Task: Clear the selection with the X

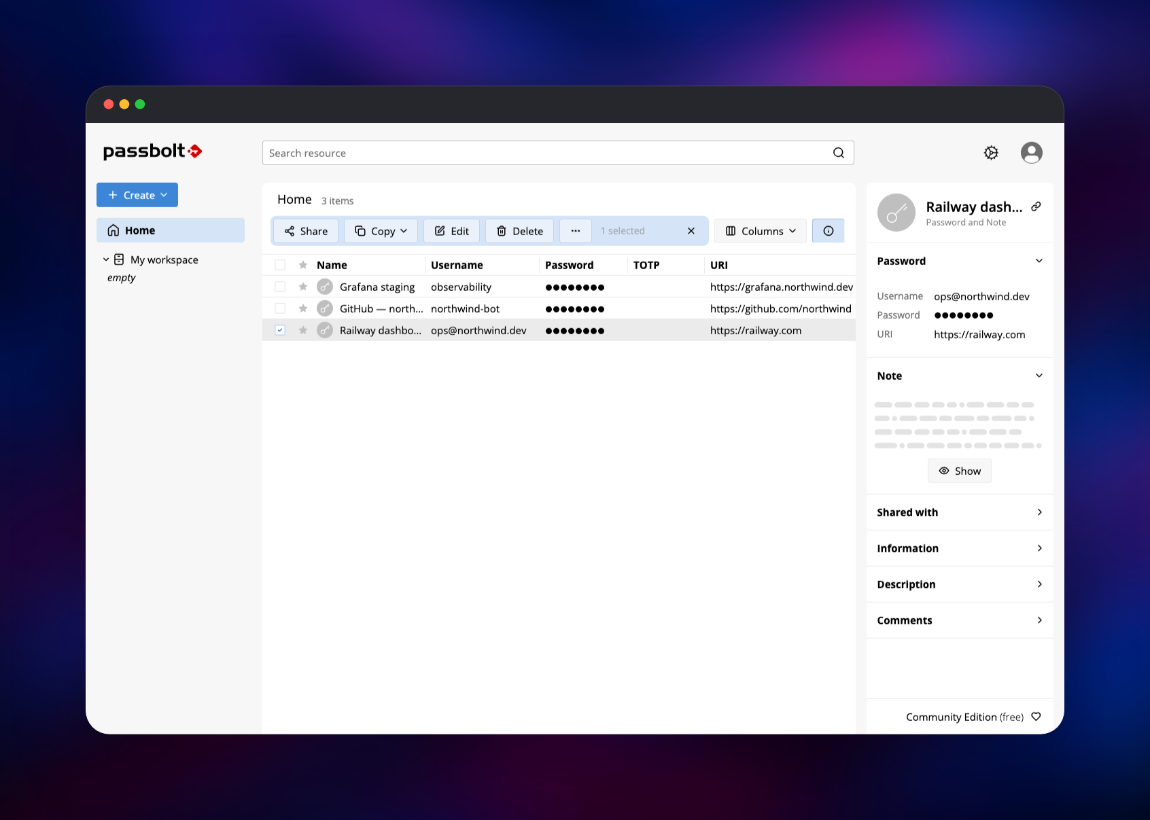Action: [x=691, y=231]
